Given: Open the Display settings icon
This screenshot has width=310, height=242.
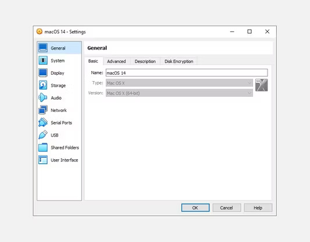Looking at the screenshot, I should (43, 73).
